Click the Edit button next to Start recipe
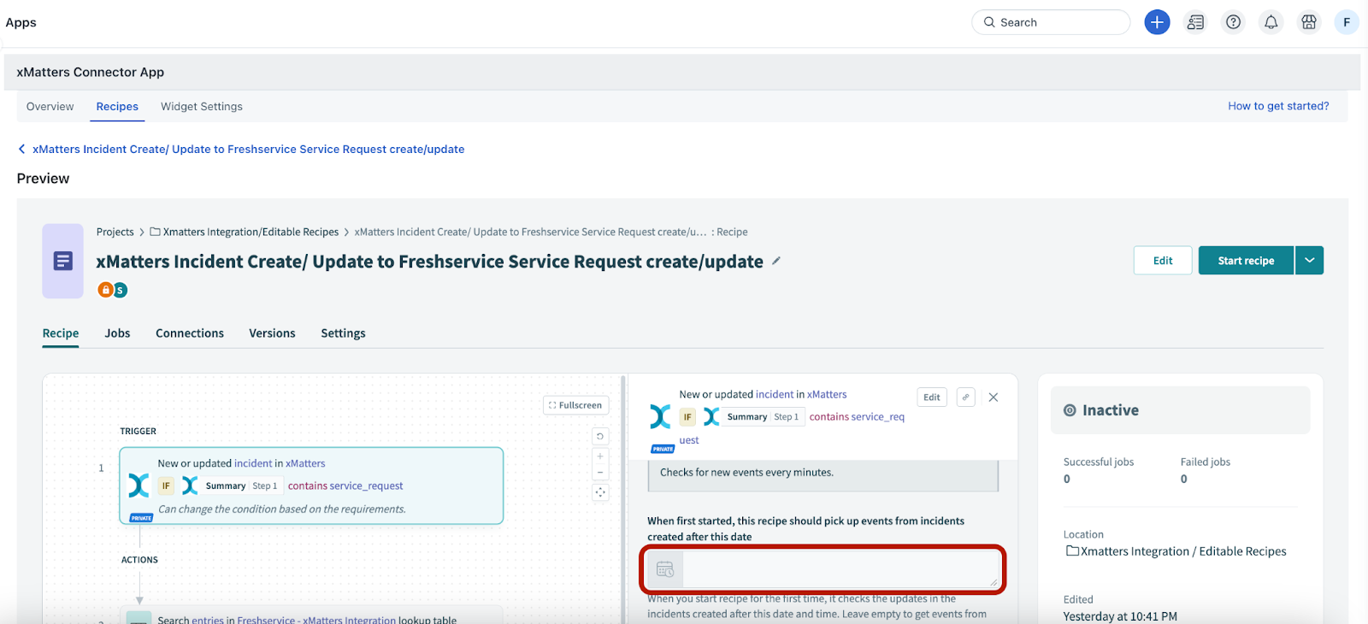Image resolution: width=1368 pixels, height=624 pixels. 1163,261
